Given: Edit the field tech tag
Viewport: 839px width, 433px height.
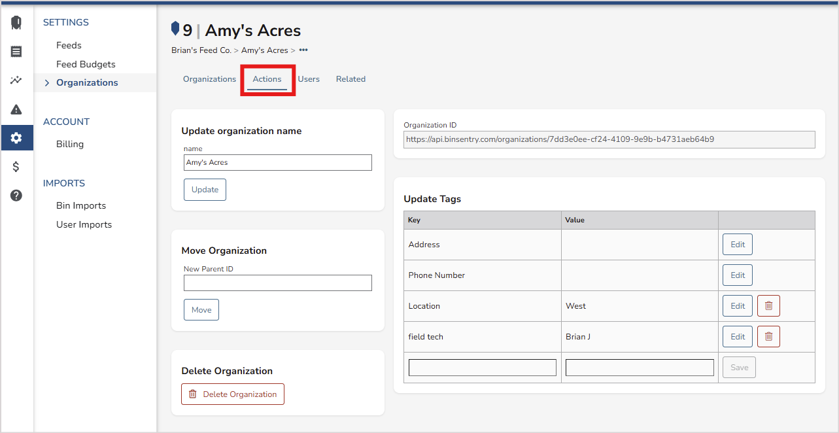Looking at the screenshot, I should tap(738, 336).
